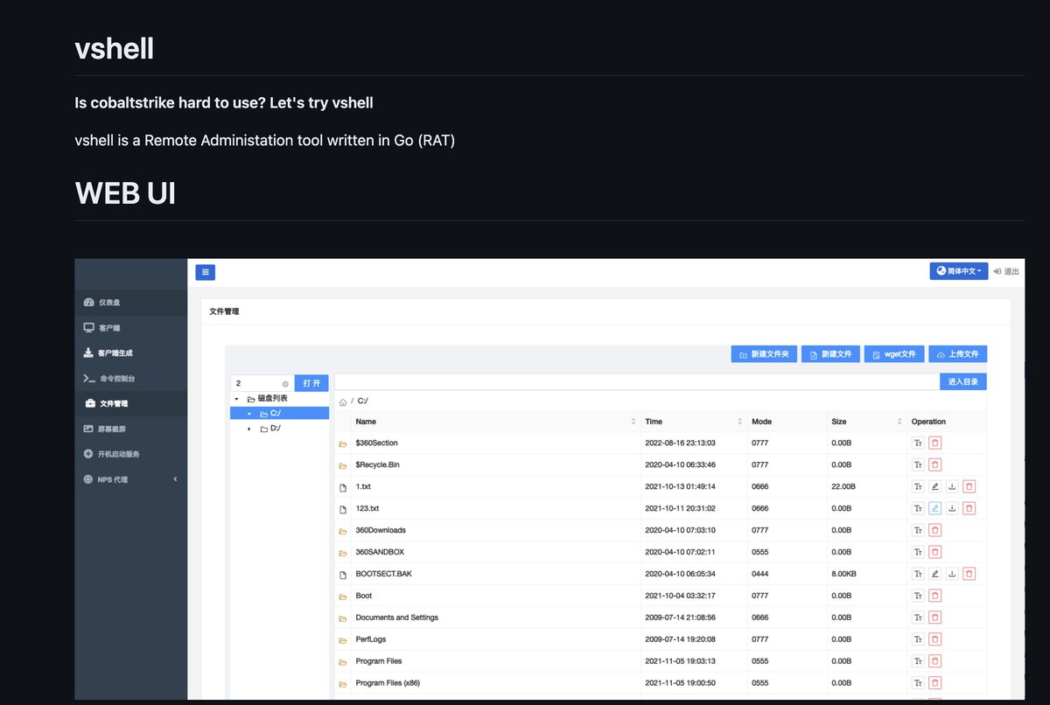Open the edit pencil icon for 123.txt
1050x705 pixels.
[934, 508]
